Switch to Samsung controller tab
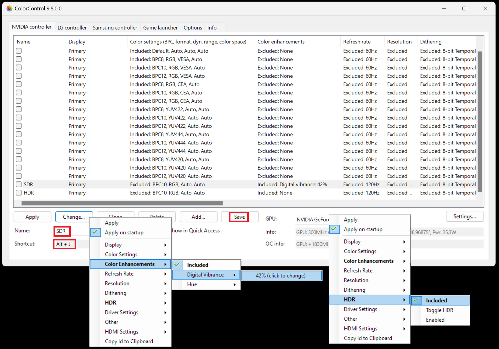499x349 pixels. tap(115, 28)
